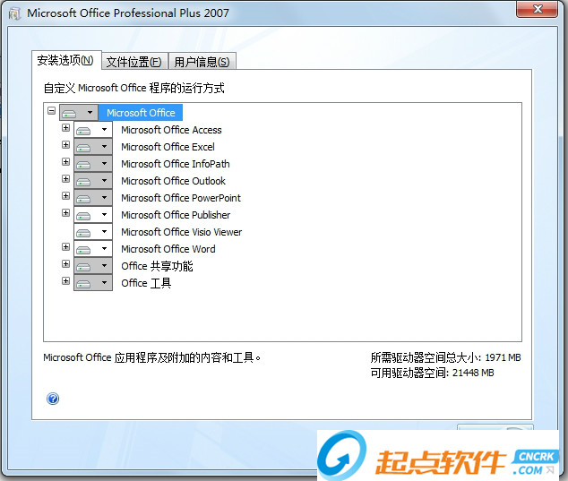568x481 pixels.
Task: Select Microsoft Office Excel label
Action: tap(168, 147)
